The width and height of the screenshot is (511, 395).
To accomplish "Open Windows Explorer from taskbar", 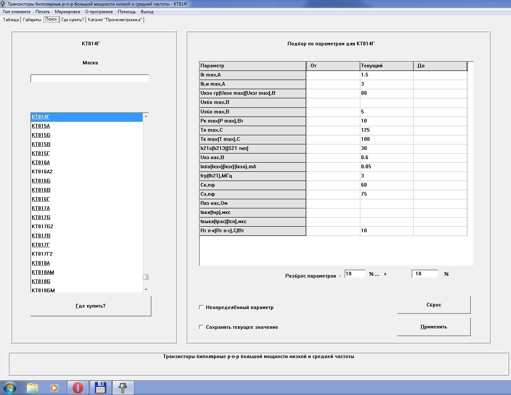I will coord(33,388).
